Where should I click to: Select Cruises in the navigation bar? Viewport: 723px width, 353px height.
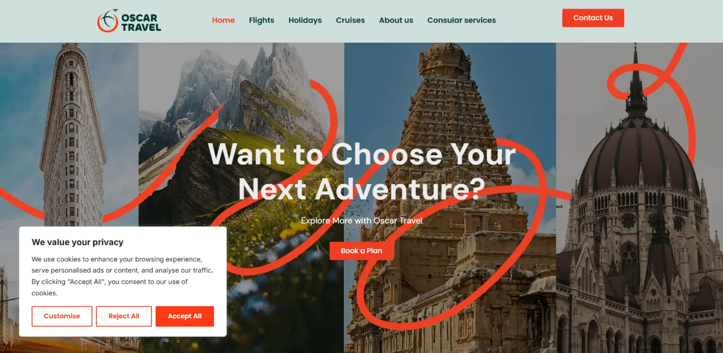(350, 20)
